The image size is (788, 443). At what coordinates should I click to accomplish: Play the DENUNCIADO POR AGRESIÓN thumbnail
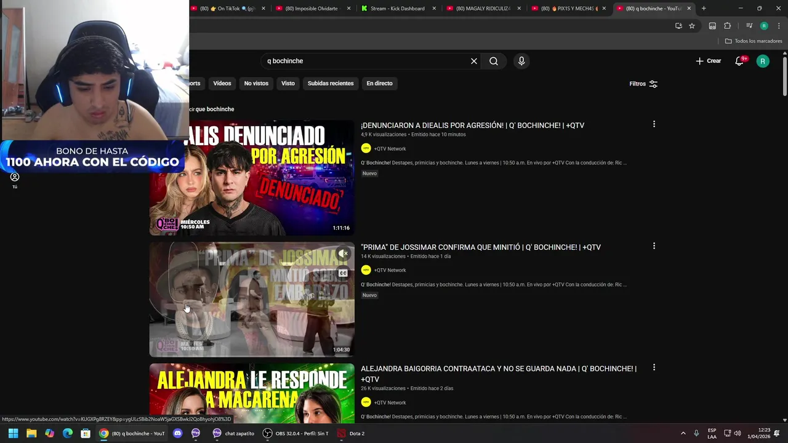[252, 178]
